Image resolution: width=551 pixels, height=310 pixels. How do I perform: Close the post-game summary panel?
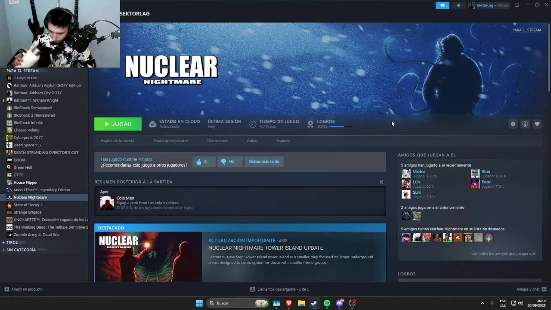pos(381,182)
